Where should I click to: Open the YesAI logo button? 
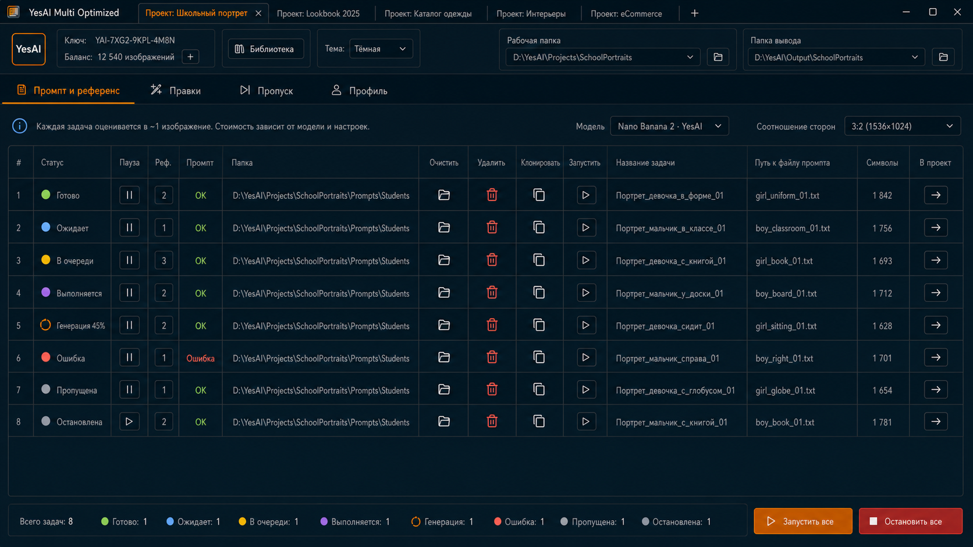(x=29, y=49)
